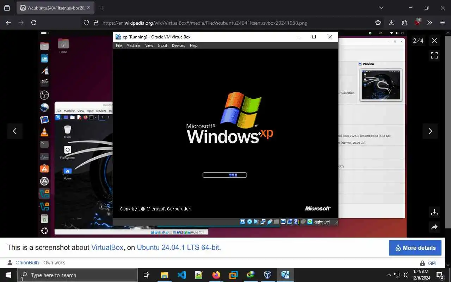Open the uBlock Origin extension icon
The image size is (451, 282).
tap(417, 22)
